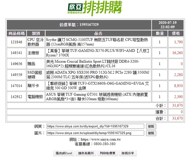Click the date 2020-07-19 22:02:09
The height and width of the screenshot is (158, 187).
[168, 25]
